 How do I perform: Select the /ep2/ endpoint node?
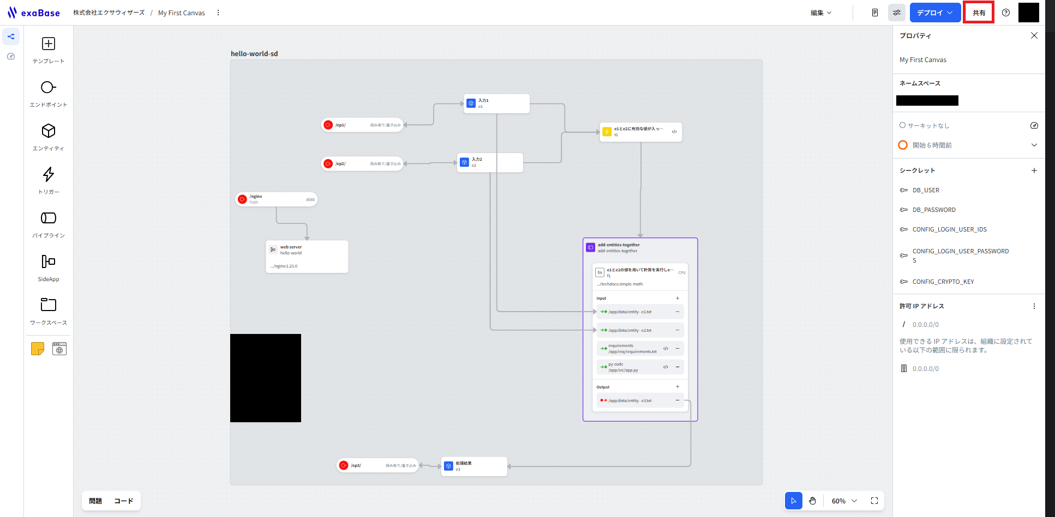click(362, 163)
